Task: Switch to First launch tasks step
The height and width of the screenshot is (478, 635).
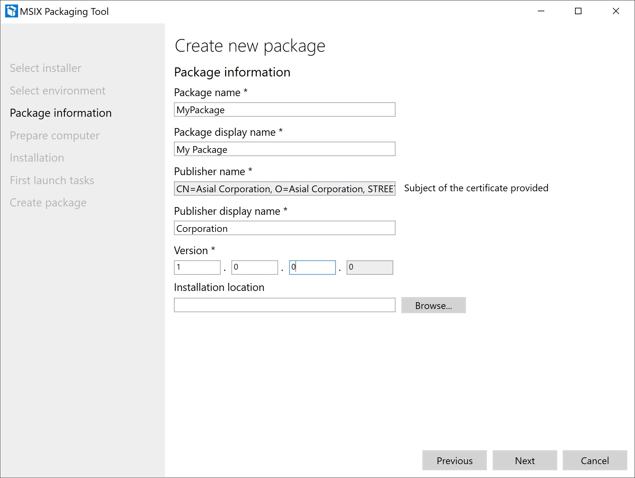Action: (x=52, y=180)
